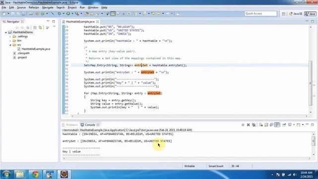Open the Run menu
This screenshot has width=318, height=179.
click(x=82, y=7)
